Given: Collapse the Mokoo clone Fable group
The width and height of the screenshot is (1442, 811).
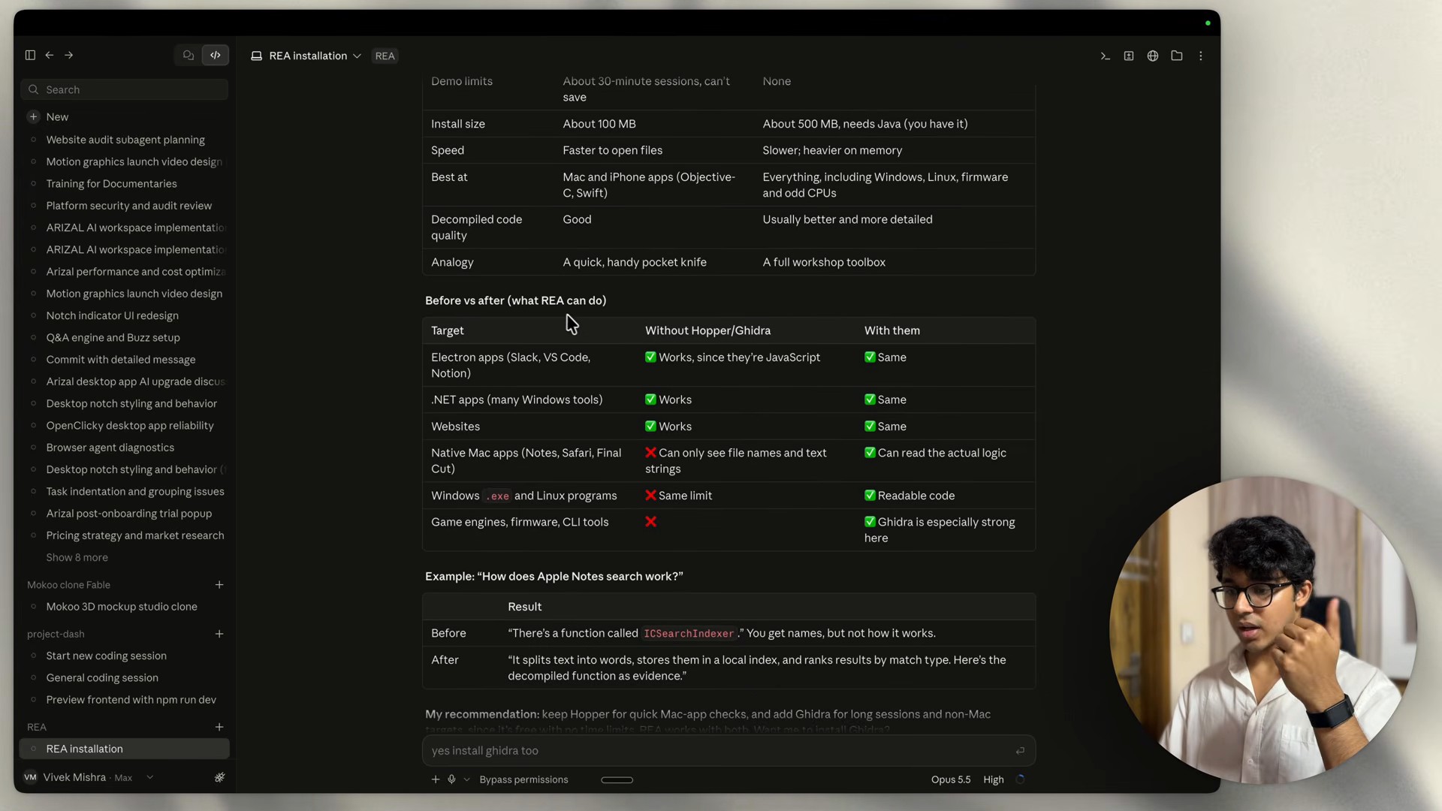Looking at the screenshot, I should coord(68,584).
